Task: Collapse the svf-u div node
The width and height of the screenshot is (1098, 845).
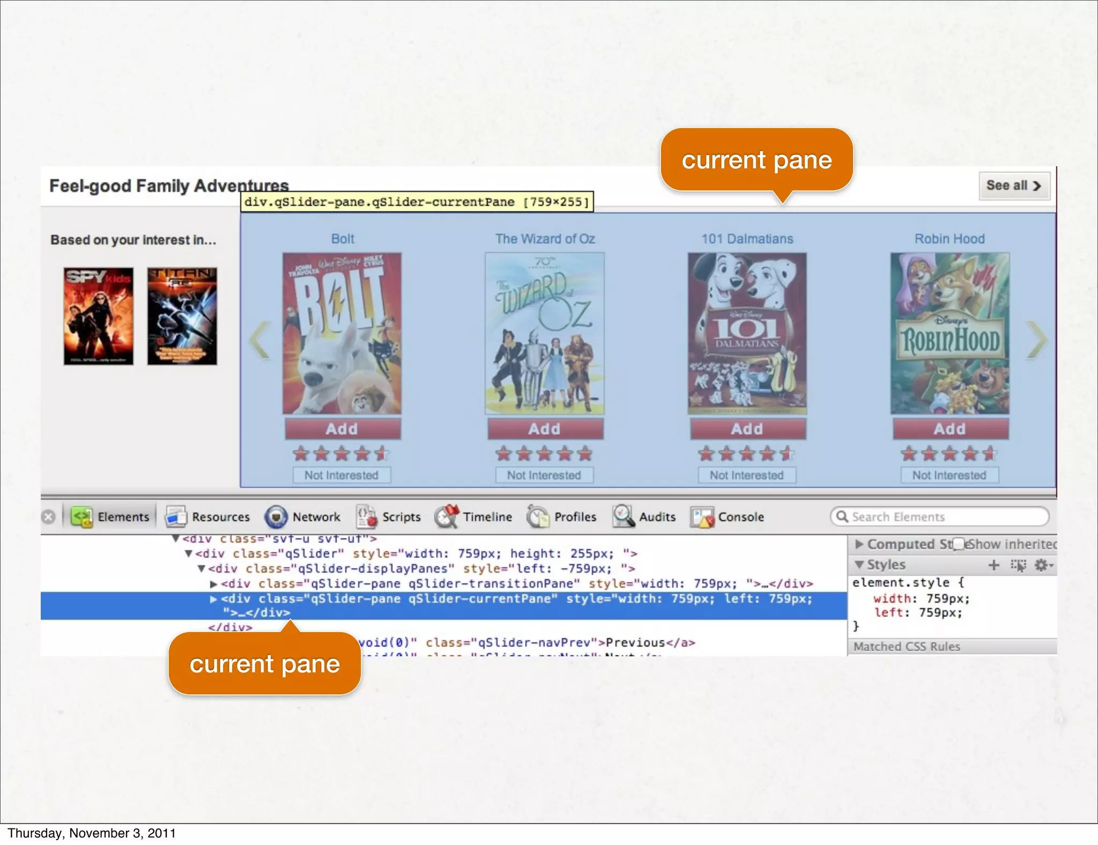Action: pos(175,538)
